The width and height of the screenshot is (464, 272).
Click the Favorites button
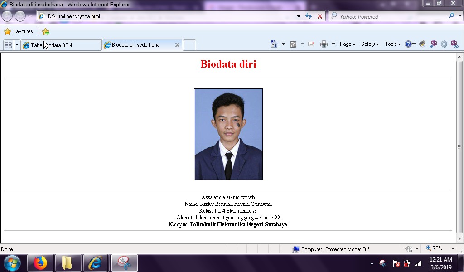[x=19, y=31]
